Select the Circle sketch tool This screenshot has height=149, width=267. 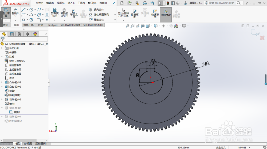tap(31, 10)
